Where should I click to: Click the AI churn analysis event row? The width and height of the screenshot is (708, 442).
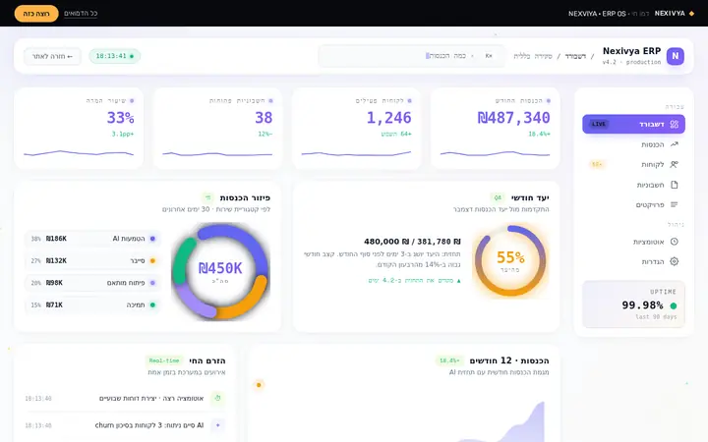[125, 425]
